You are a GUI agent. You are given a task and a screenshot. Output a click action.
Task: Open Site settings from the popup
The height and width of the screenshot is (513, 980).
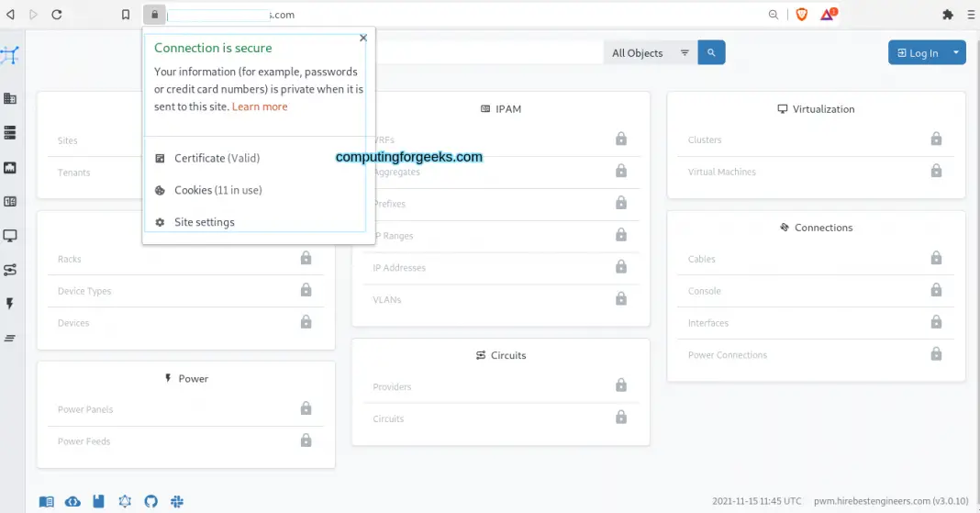(204, 222)
